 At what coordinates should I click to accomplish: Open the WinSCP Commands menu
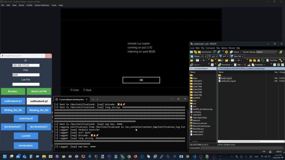click(x=210, y=48)
